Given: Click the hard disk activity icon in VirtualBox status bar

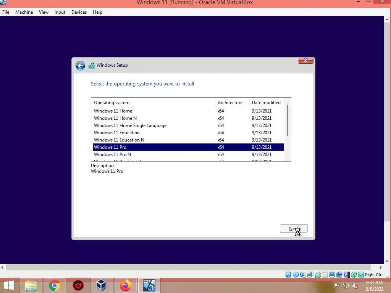Looking at the screenshot, I should pos(288,275).
